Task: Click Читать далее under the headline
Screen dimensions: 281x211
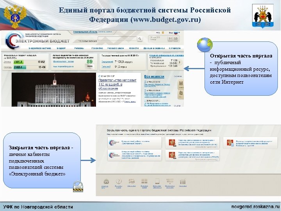Action: [x=130, y=102]
